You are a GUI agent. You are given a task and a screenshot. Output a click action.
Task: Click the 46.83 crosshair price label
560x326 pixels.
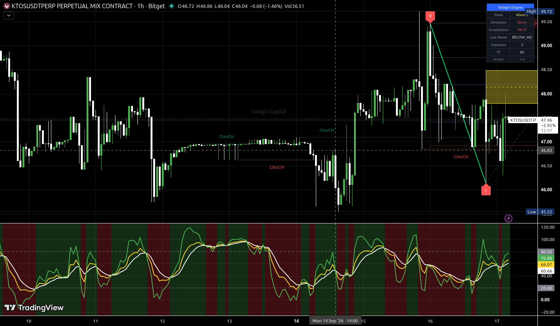pyautogui.click(x=546, y=150)
